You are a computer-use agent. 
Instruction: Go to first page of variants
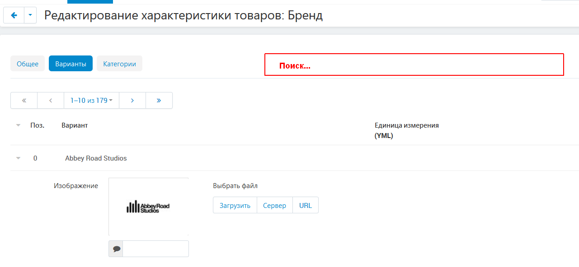point(24,101)
